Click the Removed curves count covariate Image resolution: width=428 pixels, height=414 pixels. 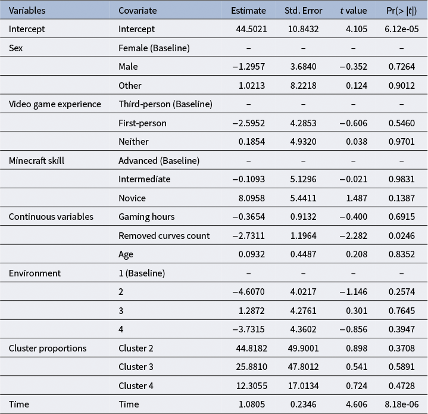pos(164,236)
